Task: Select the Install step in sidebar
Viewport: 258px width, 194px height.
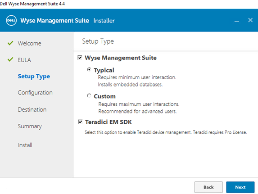Action: pos(25,145)
